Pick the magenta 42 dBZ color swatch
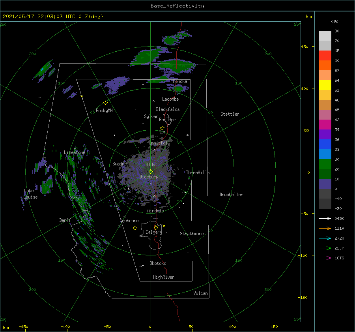 click(x=325, y=124)
